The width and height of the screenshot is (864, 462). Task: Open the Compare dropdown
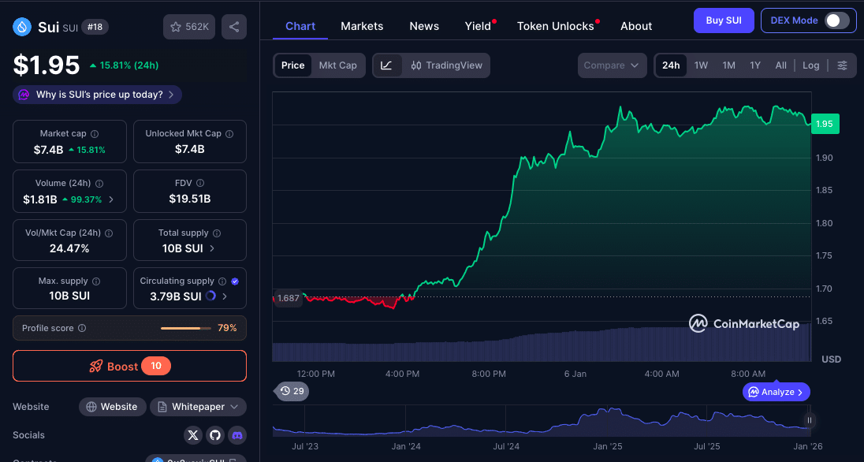tap(612, 65)
